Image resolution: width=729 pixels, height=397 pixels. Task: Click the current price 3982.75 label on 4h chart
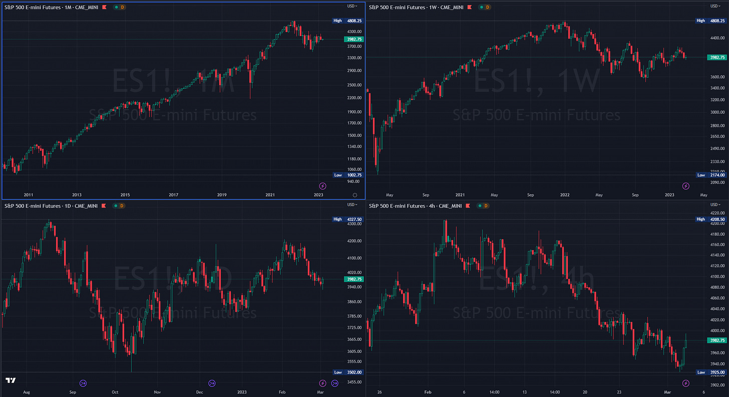718,340
